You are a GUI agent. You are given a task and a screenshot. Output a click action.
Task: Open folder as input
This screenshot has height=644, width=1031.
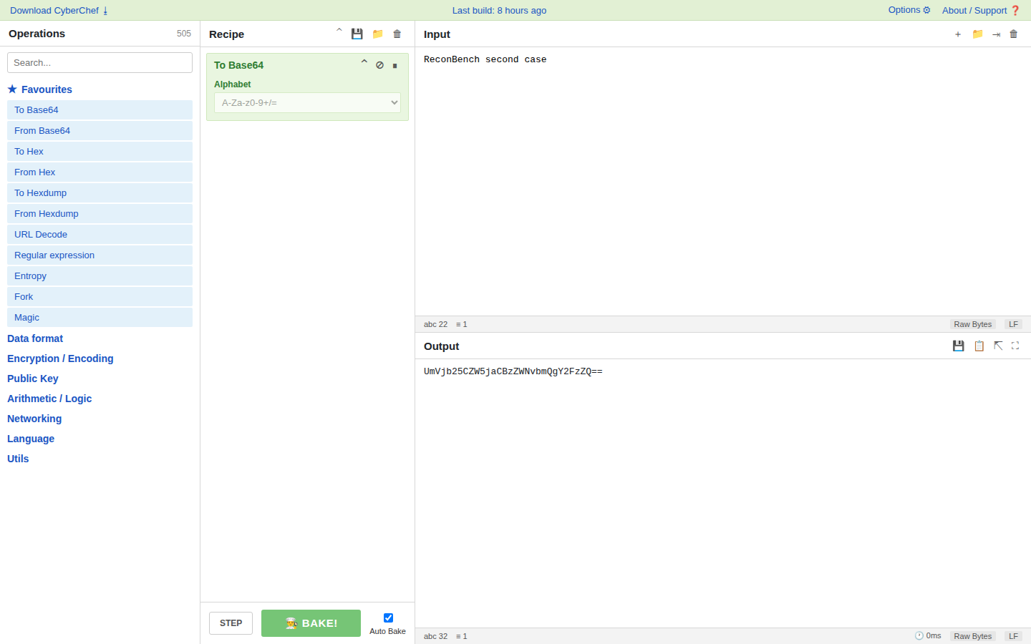click(x=977, y=34)
